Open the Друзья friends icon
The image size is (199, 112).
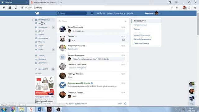(x=36, y=31)
